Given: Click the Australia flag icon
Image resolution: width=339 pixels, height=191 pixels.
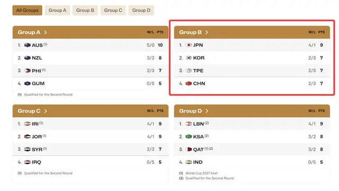Looking at the screenshot, I should click(27, 45).
